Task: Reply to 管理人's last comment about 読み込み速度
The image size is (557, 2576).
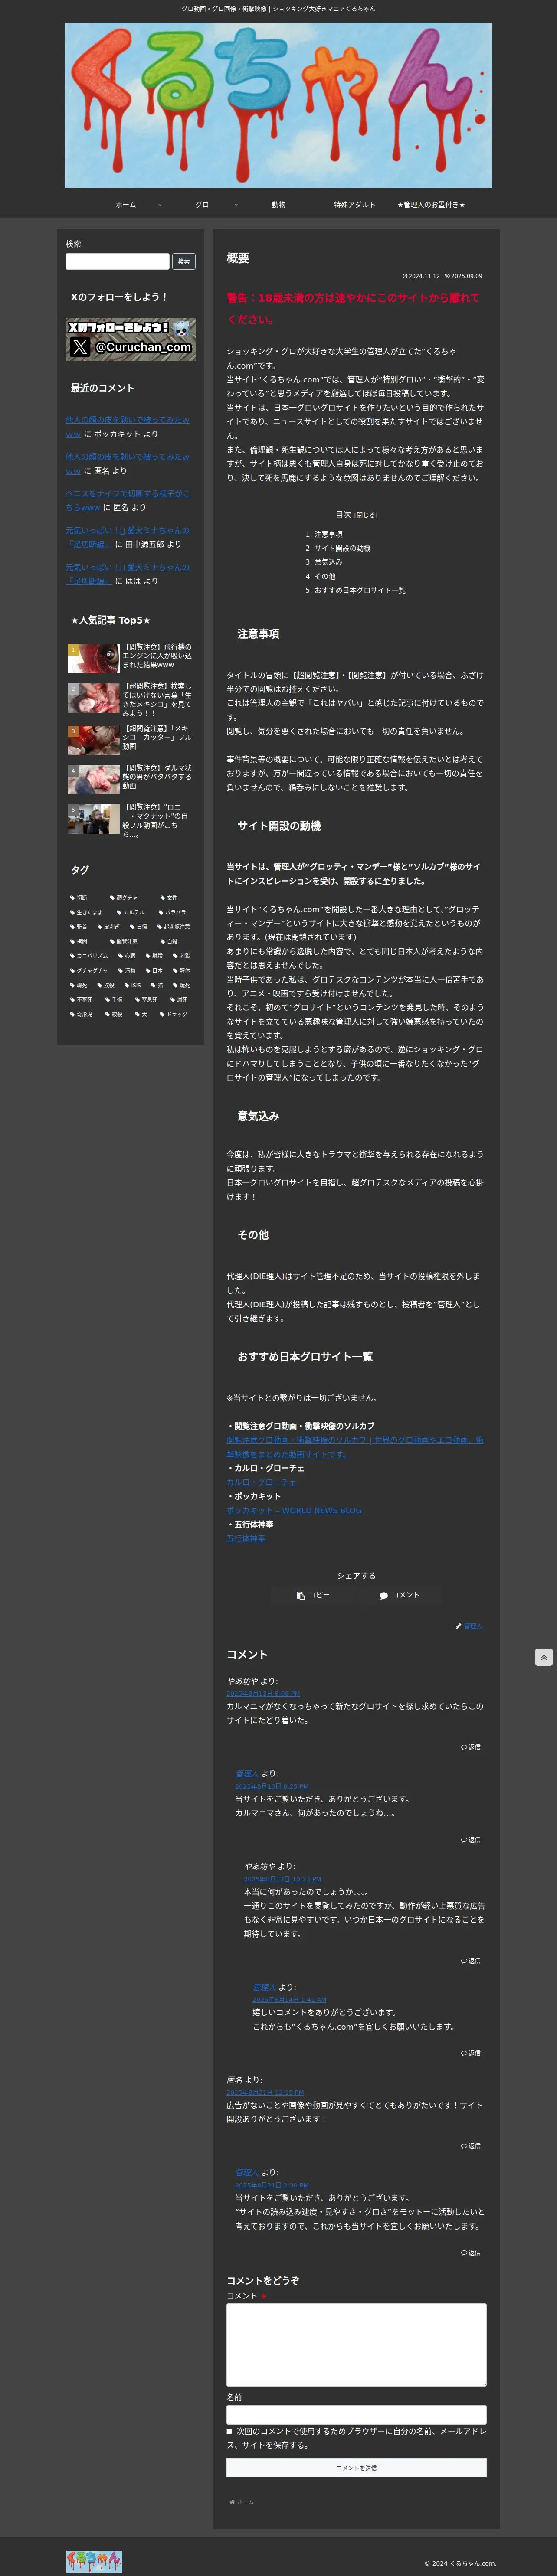Action: [471, 2253]
